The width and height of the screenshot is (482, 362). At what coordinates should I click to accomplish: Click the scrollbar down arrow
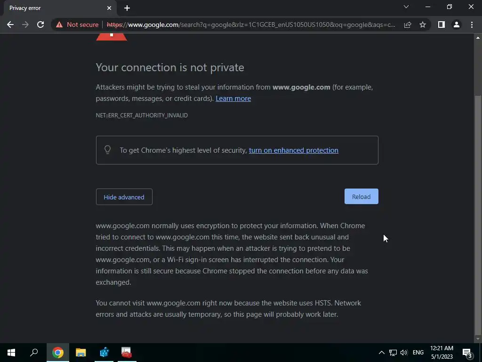478,339
